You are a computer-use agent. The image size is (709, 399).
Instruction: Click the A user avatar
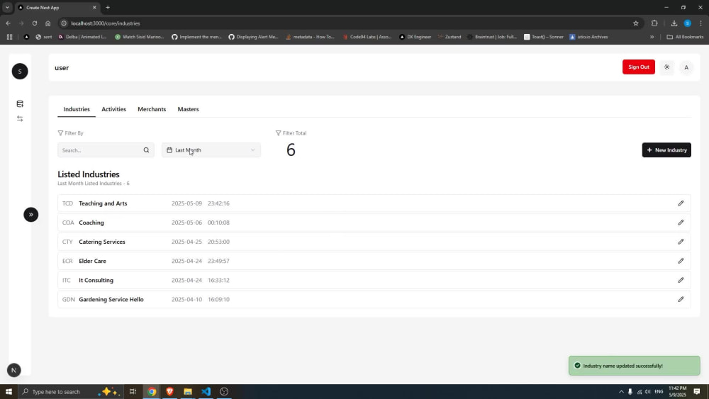coord(686,67)
